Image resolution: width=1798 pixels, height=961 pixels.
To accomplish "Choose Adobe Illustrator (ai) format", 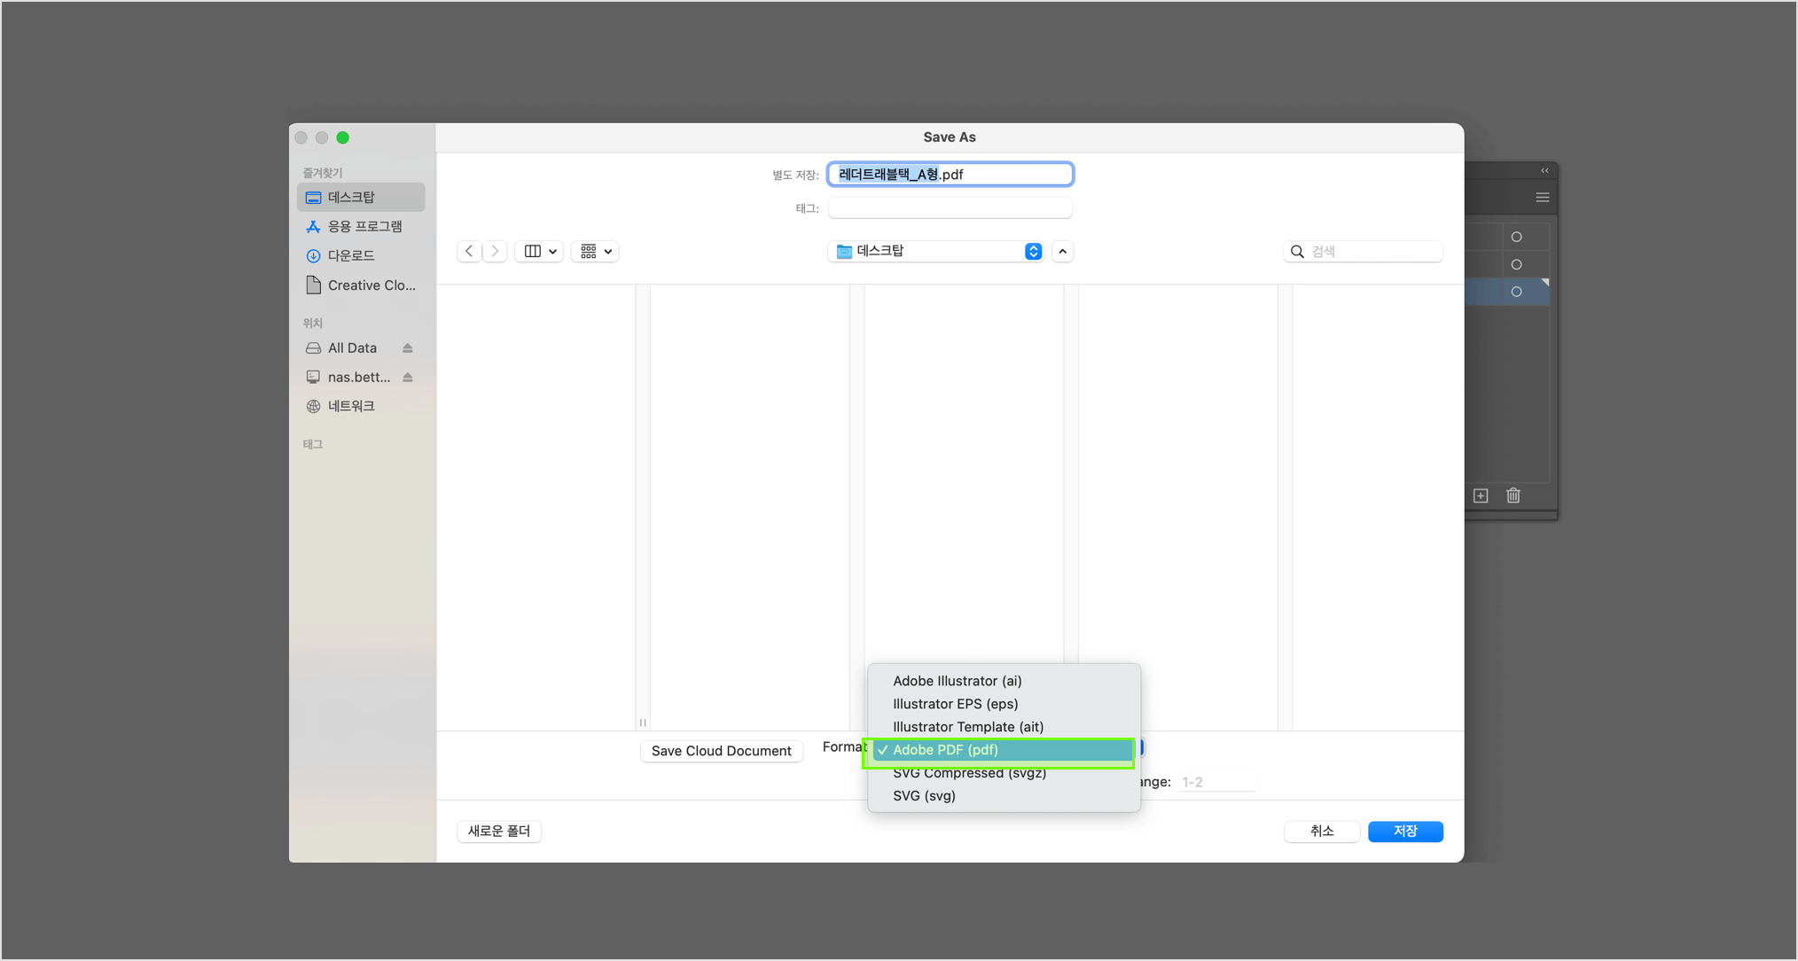I will 1004,681.
